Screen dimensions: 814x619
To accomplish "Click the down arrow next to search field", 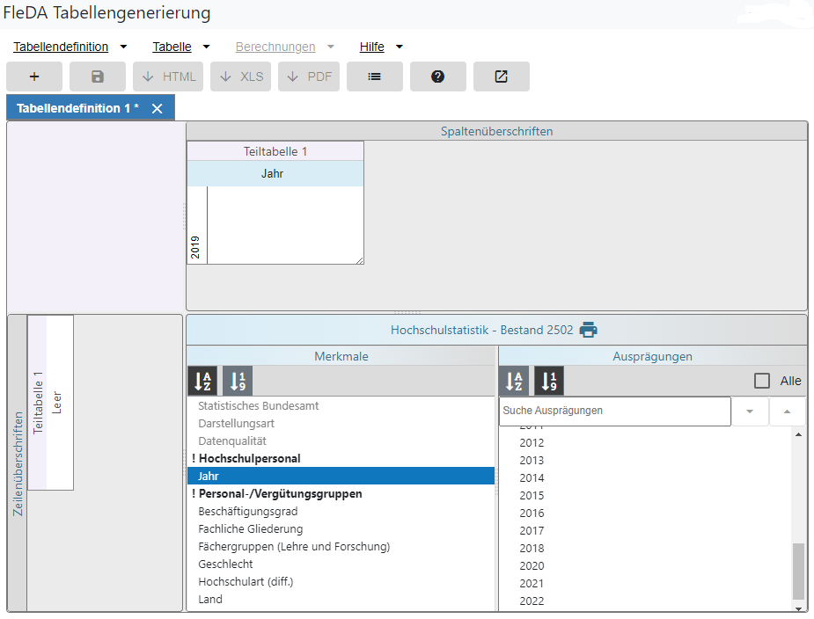I will click(x=750, y=411).
